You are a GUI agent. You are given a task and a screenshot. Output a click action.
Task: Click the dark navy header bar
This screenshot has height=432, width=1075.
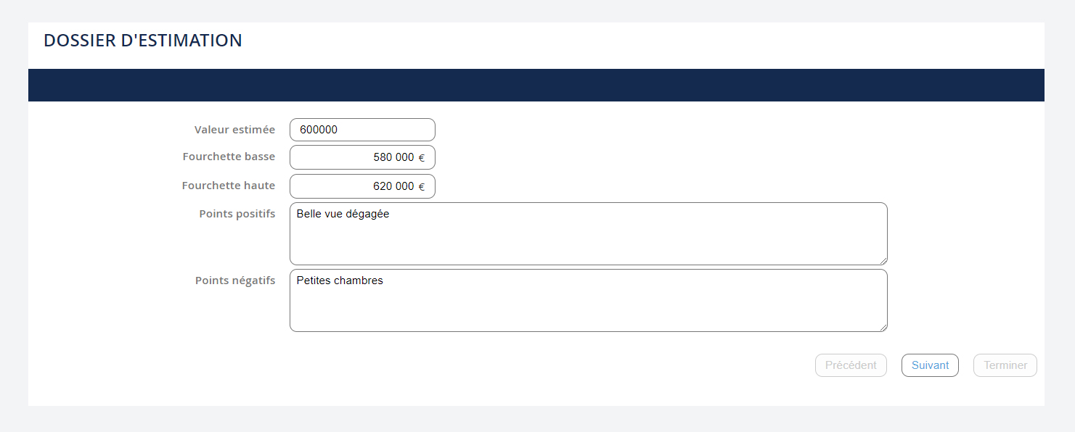(x=536, y=85)
